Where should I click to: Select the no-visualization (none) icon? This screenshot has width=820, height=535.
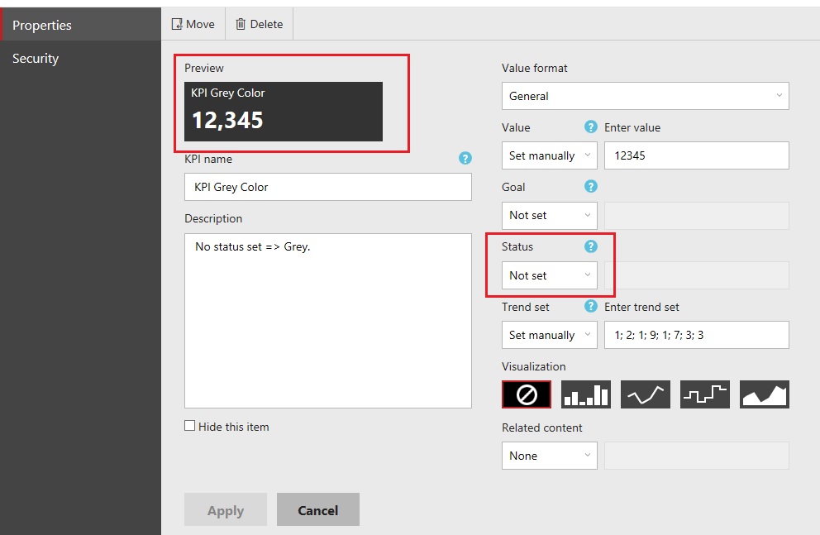[526, 394]
